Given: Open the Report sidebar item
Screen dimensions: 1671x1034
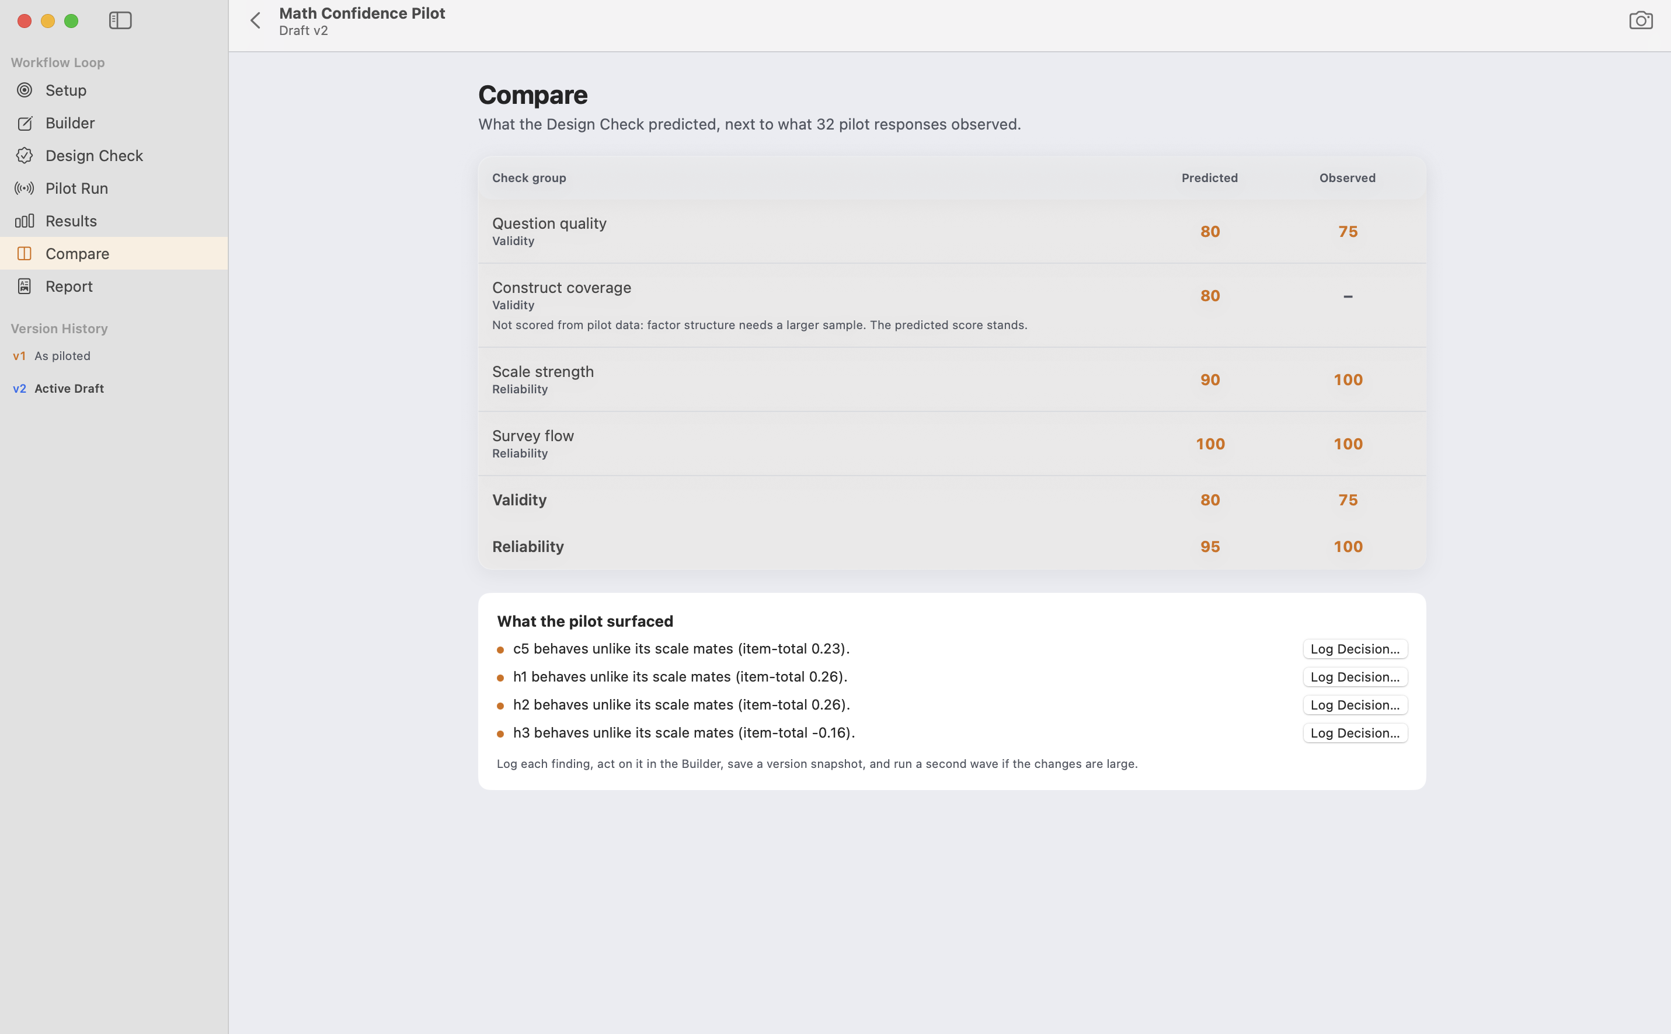Looking at the screenshot, I should (x=114, y=287).
